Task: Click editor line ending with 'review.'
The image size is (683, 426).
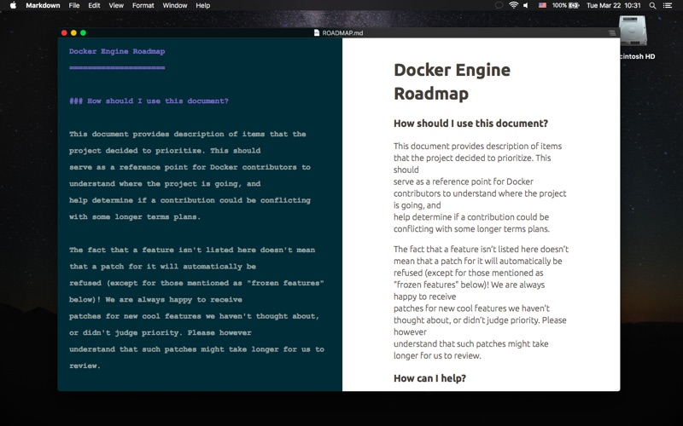Action: point(85,366)
